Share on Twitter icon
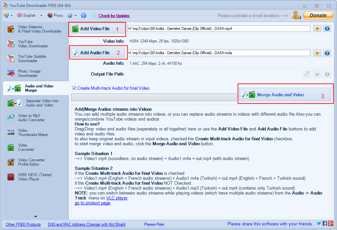The width and height of the screenshot is (337, 230). coord(319,223)
